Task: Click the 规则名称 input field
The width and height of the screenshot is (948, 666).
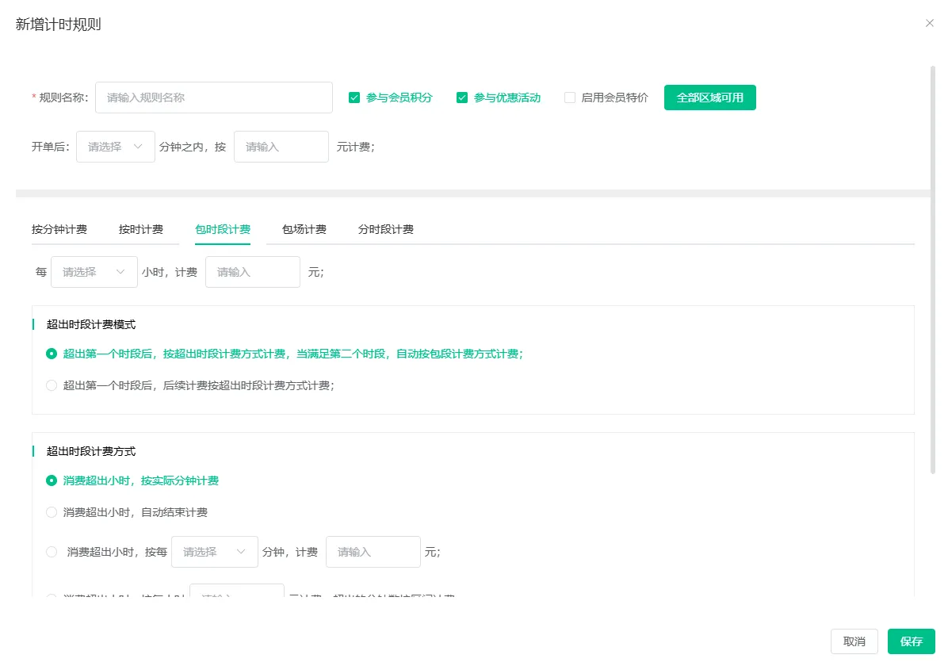Action: point(213,97)
